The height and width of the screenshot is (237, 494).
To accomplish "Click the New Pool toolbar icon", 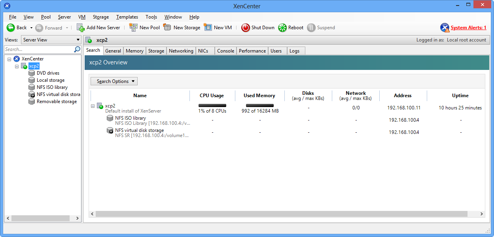I will tap(133, 27).
